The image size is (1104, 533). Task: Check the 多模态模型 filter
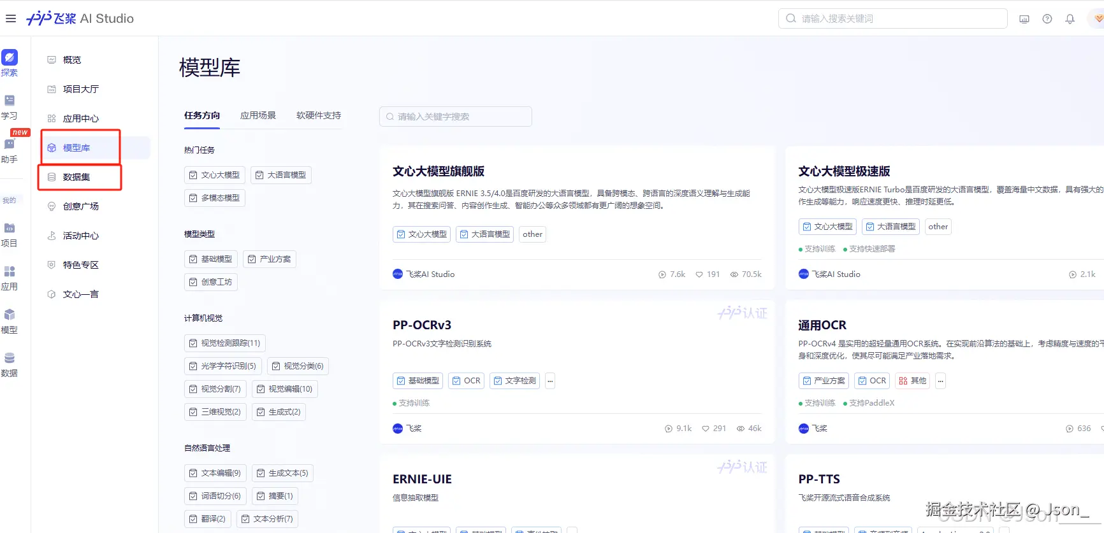pyautogui.click(x=215, y=198)
